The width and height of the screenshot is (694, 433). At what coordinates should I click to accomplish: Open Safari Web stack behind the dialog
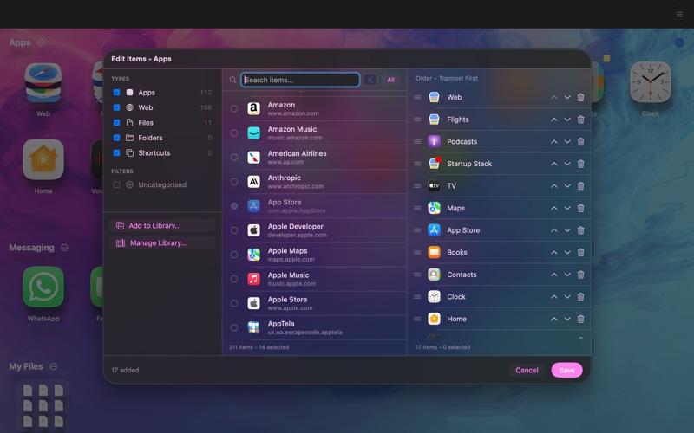click(43, 83)
